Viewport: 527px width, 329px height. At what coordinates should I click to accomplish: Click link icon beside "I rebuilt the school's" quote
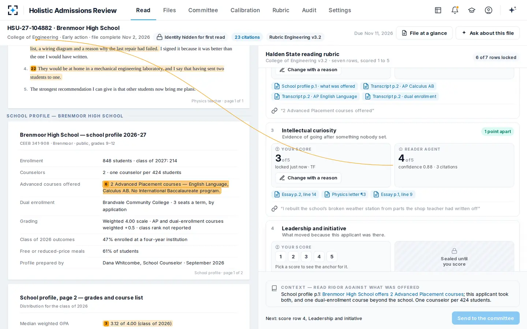(274, 208)
